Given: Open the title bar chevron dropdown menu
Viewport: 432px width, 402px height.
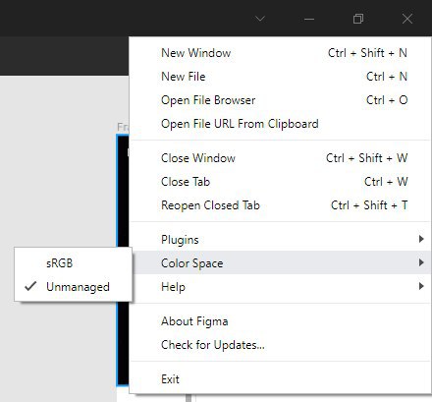Looking at the screenshot, I should click(260, 19).
